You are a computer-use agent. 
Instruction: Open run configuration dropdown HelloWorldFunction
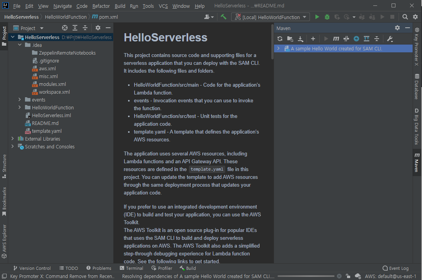tap(271, 17)
